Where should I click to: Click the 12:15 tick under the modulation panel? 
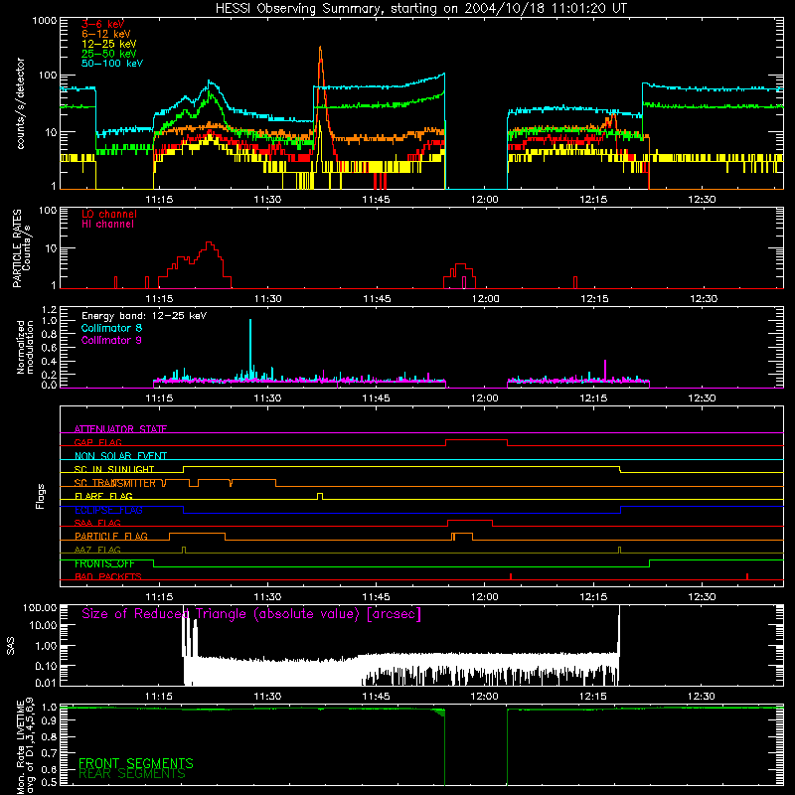[x=593, y=398]
